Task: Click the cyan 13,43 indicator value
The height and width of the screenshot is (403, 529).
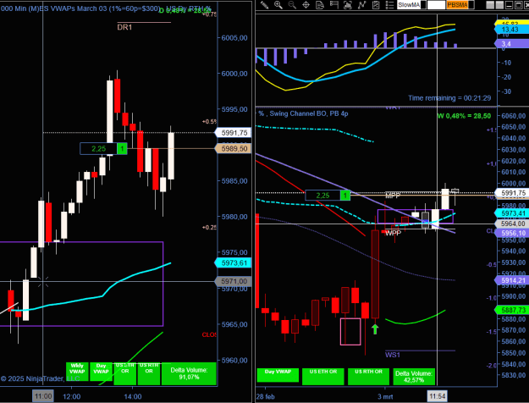Action: (511, 30)
